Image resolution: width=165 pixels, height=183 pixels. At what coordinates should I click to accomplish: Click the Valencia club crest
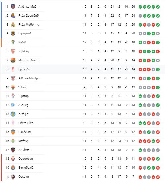[13, 132]
